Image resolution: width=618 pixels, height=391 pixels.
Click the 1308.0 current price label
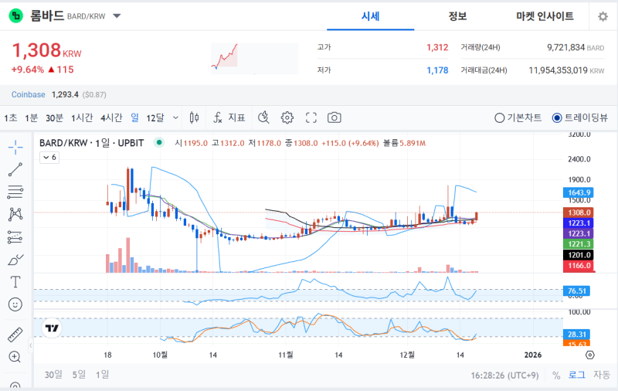tap(579, 212)
